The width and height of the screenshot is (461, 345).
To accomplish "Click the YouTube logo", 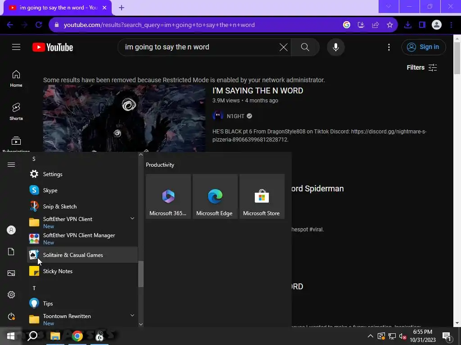I will [x=53, y=47].
